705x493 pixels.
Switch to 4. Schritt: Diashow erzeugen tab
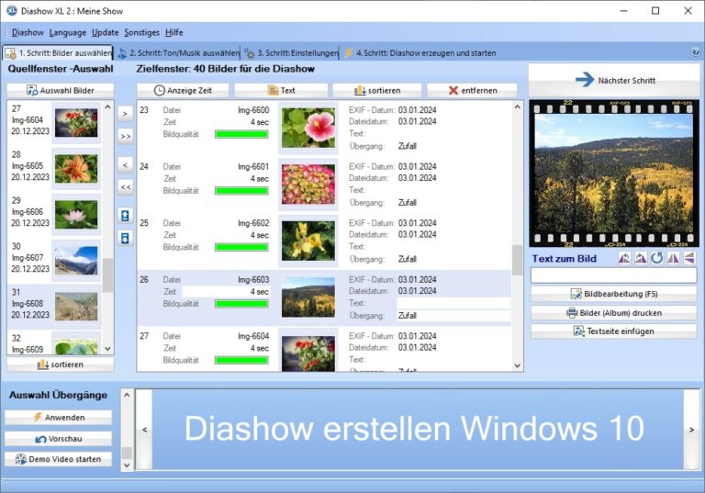click(420, 53)
